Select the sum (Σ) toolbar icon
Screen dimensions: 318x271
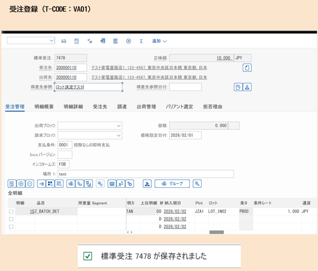point(141,41)
